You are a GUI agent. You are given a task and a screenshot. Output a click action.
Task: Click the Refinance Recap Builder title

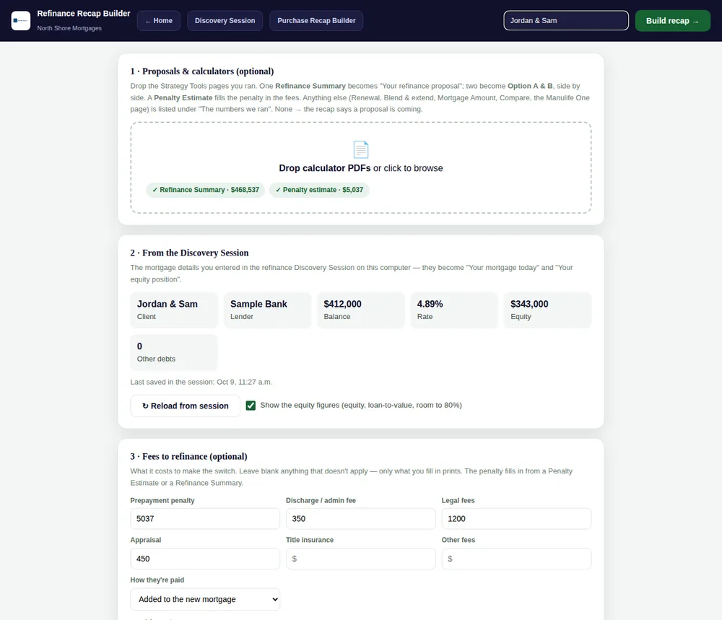pos(84,13)
